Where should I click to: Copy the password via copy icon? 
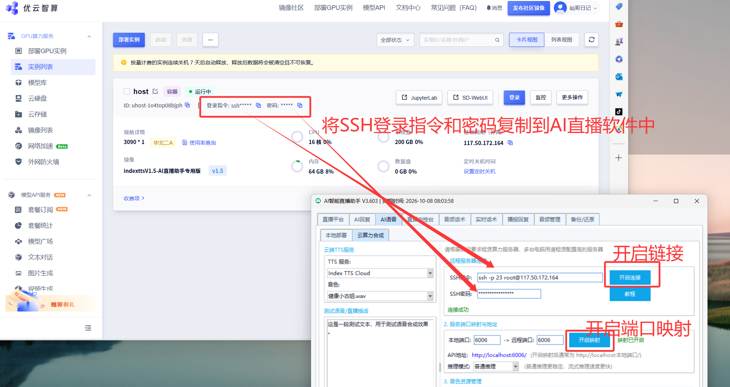pyautogui.click(x=300, y=105)
